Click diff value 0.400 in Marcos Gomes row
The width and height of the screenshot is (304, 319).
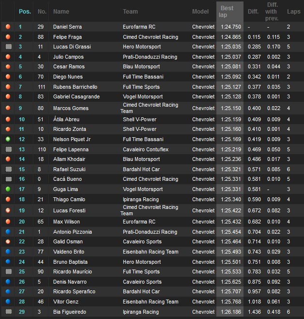[254, 108]
